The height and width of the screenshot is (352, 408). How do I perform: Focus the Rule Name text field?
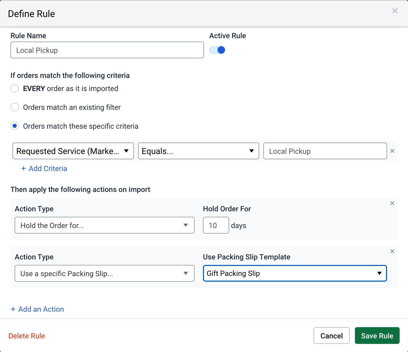[107, 50]
